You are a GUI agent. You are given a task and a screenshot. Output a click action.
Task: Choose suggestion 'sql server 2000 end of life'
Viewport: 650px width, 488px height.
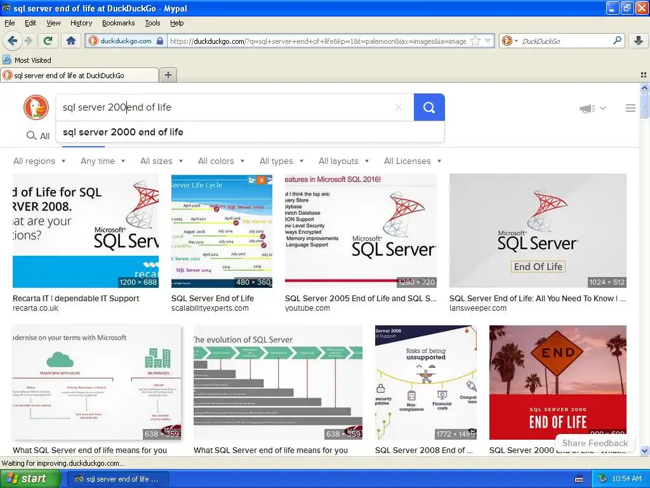(249, 132)
